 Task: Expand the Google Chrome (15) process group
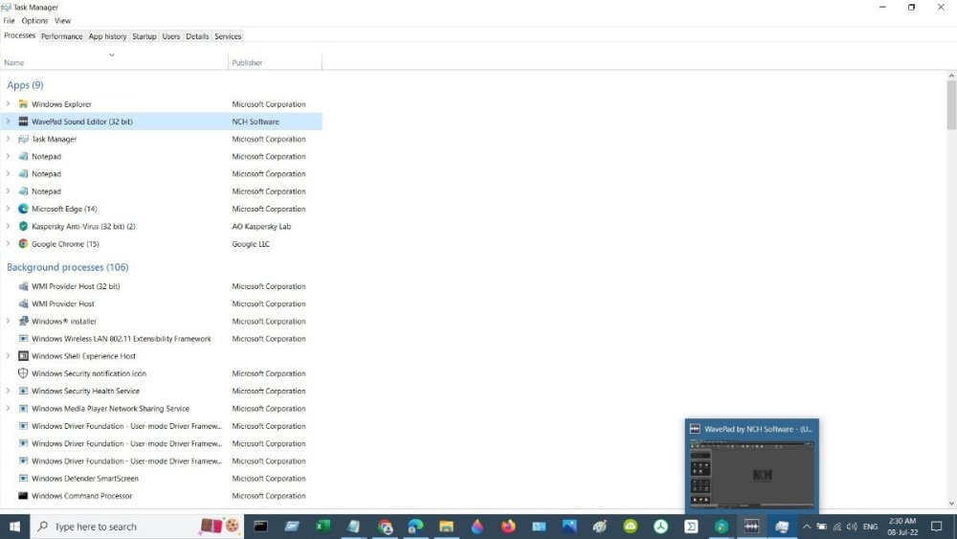pyautogui.click(x=8, y=243)
